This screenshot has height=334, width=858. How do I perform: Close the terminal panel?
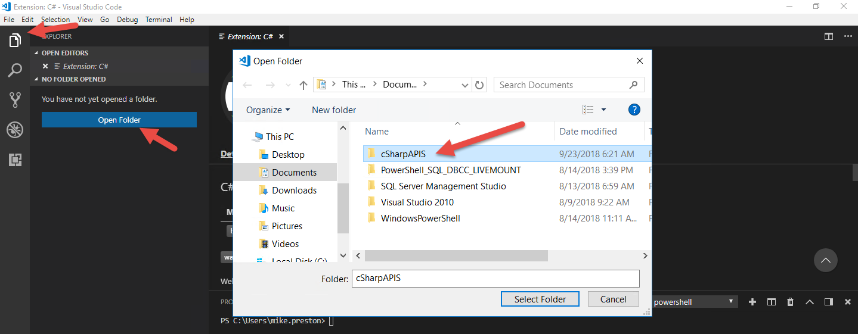coord(848,302)
